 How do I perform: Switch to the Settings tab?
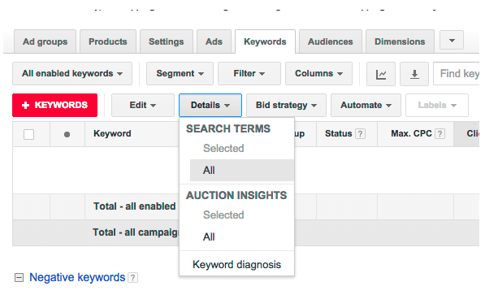pyautogui.click(x=167, y=41)
